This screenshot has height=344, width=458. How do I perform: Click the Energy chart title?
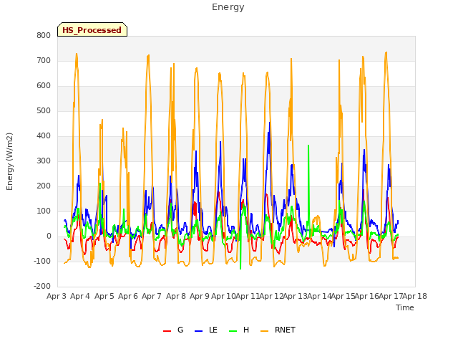click(x=228, y=7)
